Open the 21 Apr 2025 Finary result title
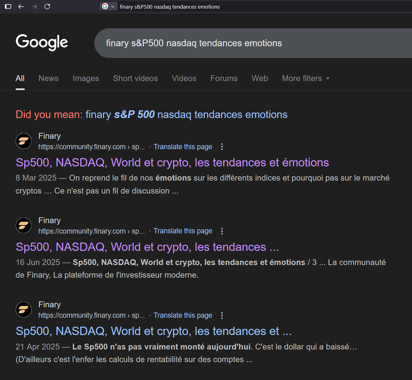This screenshot has height=380, width=412. pyautogui.click(x=153, y=331)
